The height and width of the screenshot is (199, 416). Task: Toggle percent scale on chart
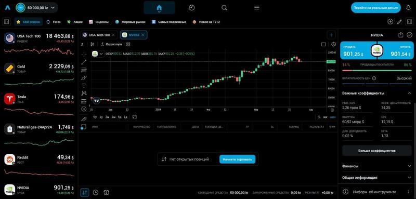[319, 117]
